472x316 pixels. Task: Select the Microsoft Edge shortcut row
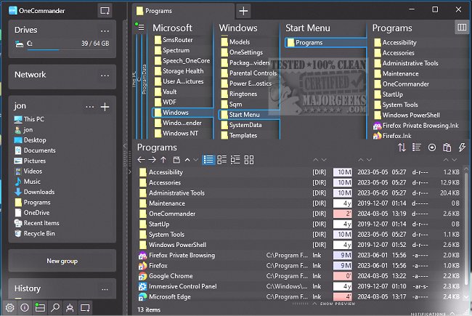point(298,296)
